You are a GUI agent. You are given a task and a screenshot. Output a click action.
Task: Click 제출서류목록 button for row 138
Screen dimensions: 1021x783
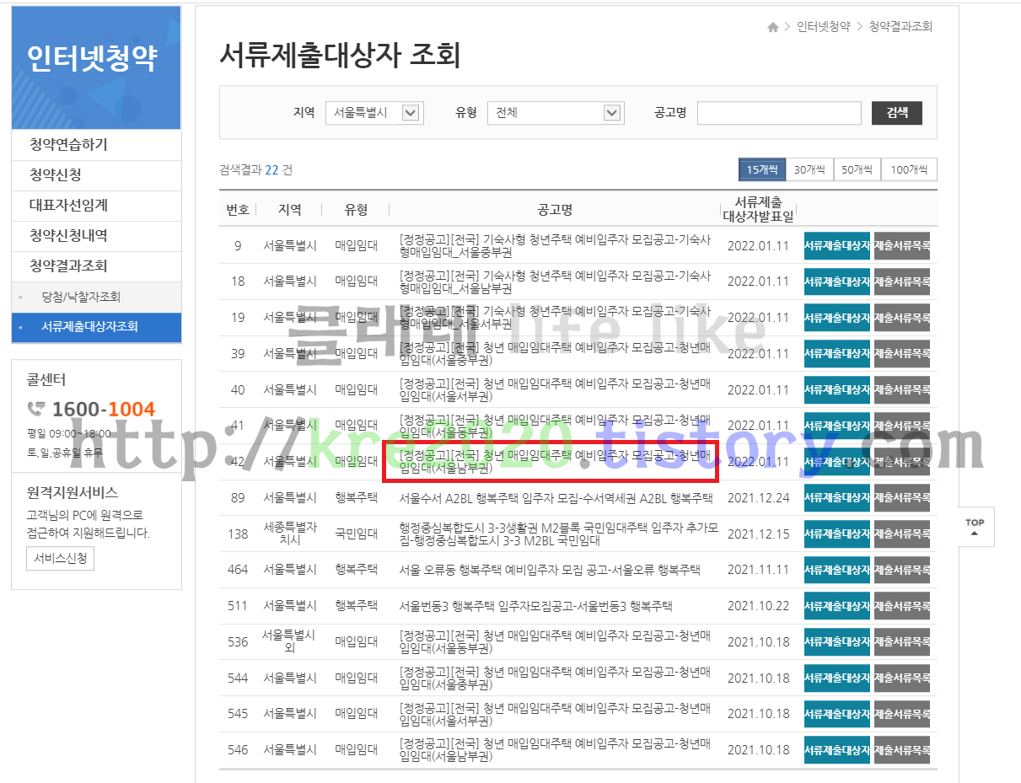pos(902,534)
